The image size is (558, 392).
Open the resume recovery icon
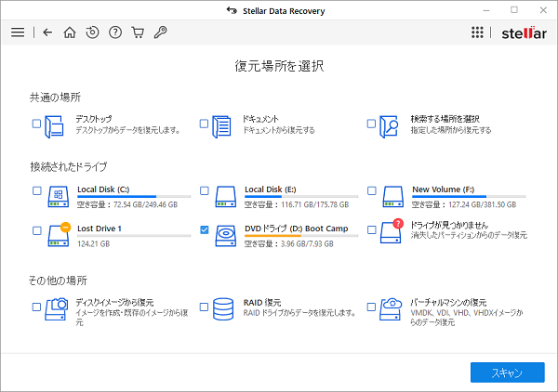[92, 33]
